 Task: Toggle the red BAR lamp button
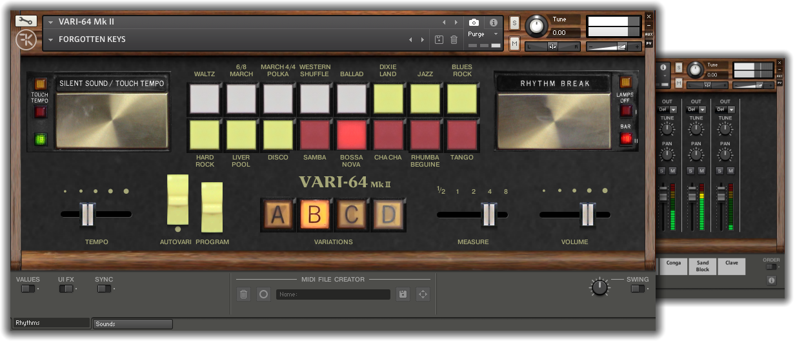pos(625,138)
